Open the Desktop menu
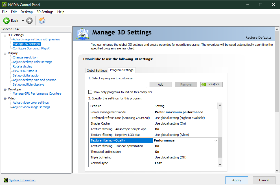Viewport: 280px width, 185px height. coord(27,12)
